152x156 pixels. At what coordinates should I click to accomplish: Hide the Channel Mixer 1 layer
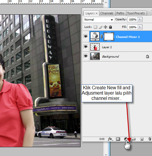(86, 36)
